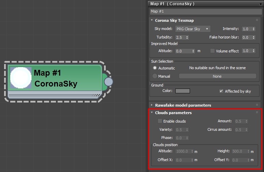Screen dimensions: 264x172
Task: Click the output socket of Map #1 node
Action: coord(108,82)
